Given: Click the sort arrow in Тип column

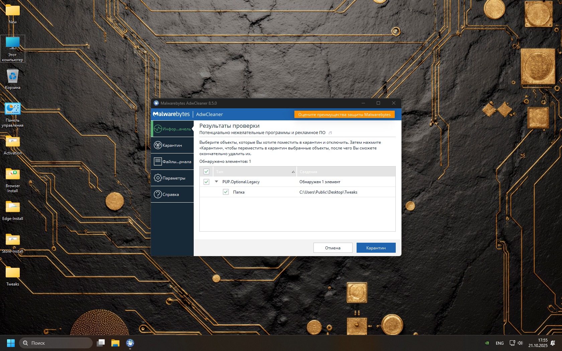Looking at the screenshot, I should tap(293, 172).
